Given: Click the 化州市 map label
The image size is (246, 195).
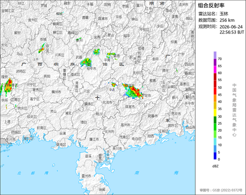Looking at the screenshot, I should pos(109,132).
